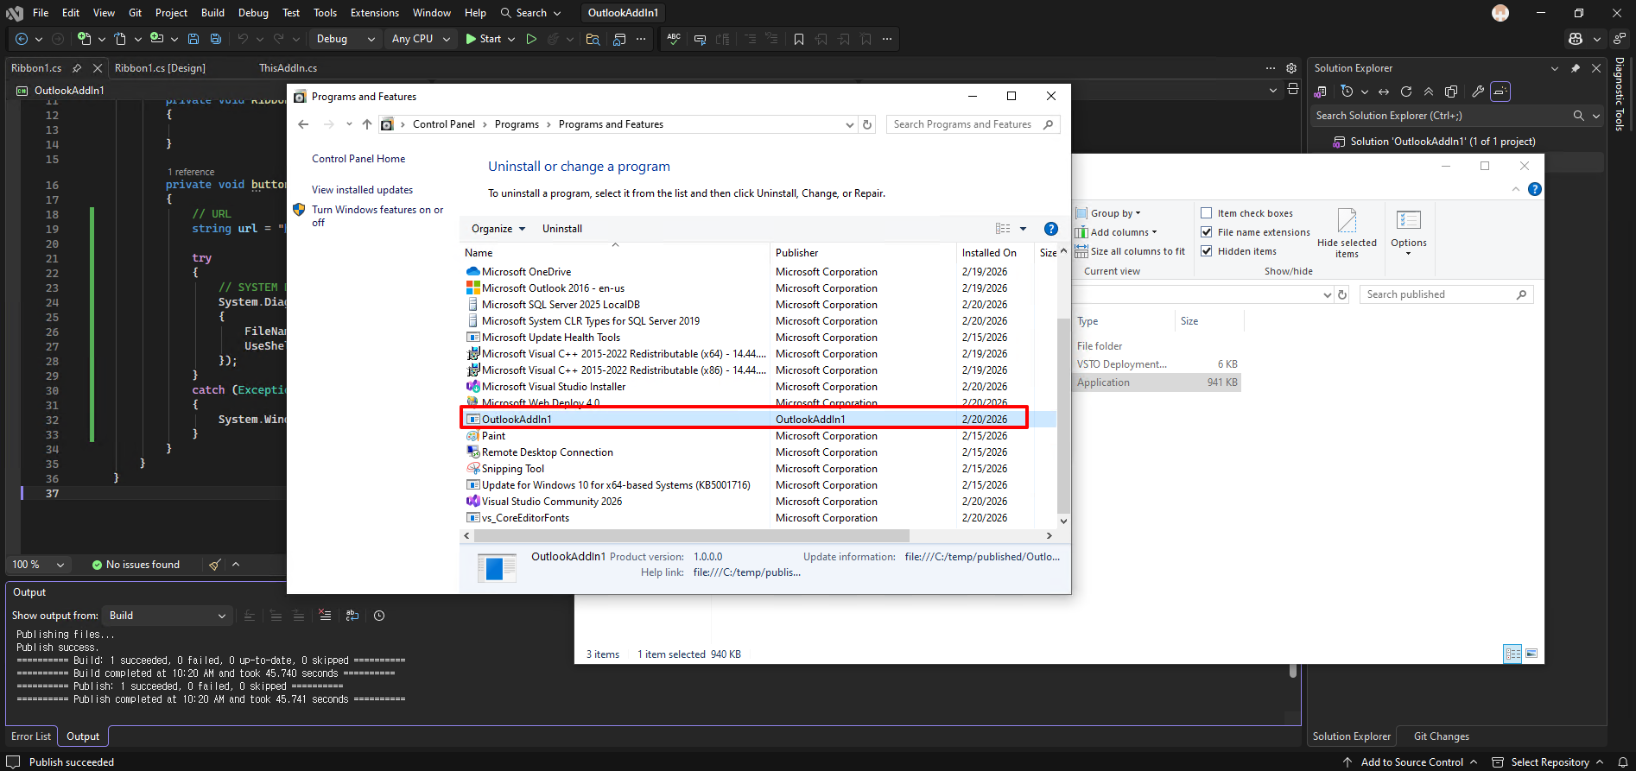This screenshot has width=1636, height=771.
Task: Uncheck Hidden items checkbox
Action: point(1207,251)
